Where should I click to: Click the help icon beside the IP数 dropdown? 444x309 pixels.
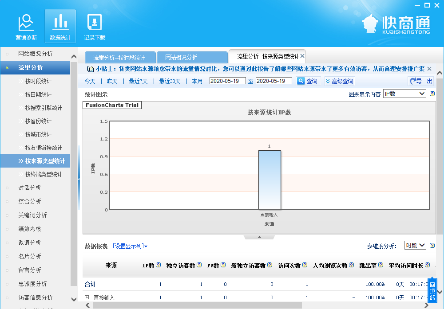(x=432, y=94)
